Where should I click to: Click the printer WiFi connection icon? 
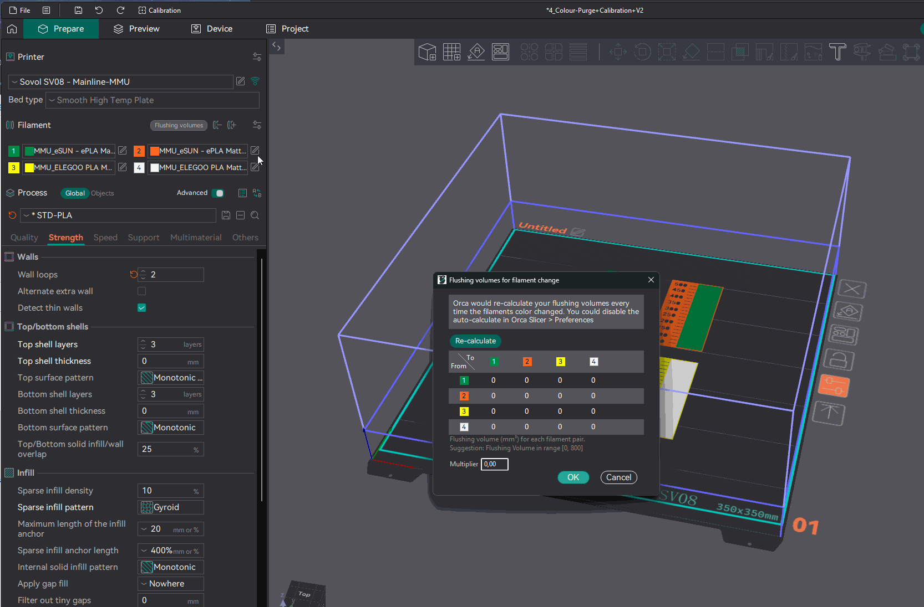255,81
